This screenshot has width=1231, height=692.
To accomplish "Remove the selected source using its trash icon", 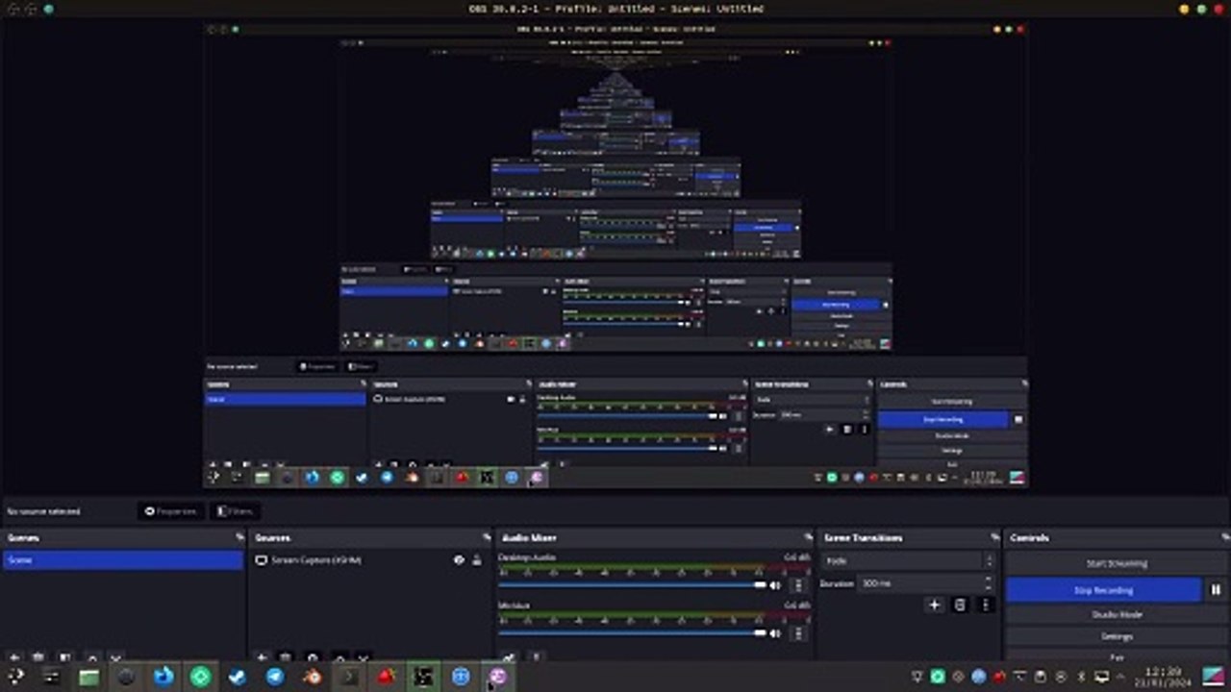I will (x=287, y=657).
